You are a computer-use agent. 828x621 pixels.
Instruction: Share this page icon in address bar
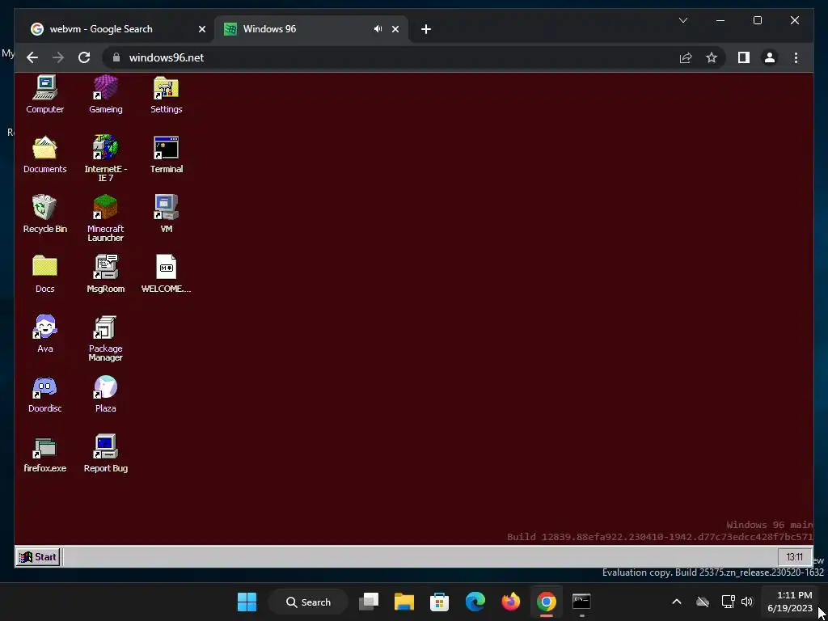pos(686,57)
